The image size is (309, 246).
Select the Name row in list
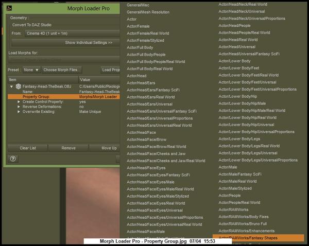(x=64, y=92)
